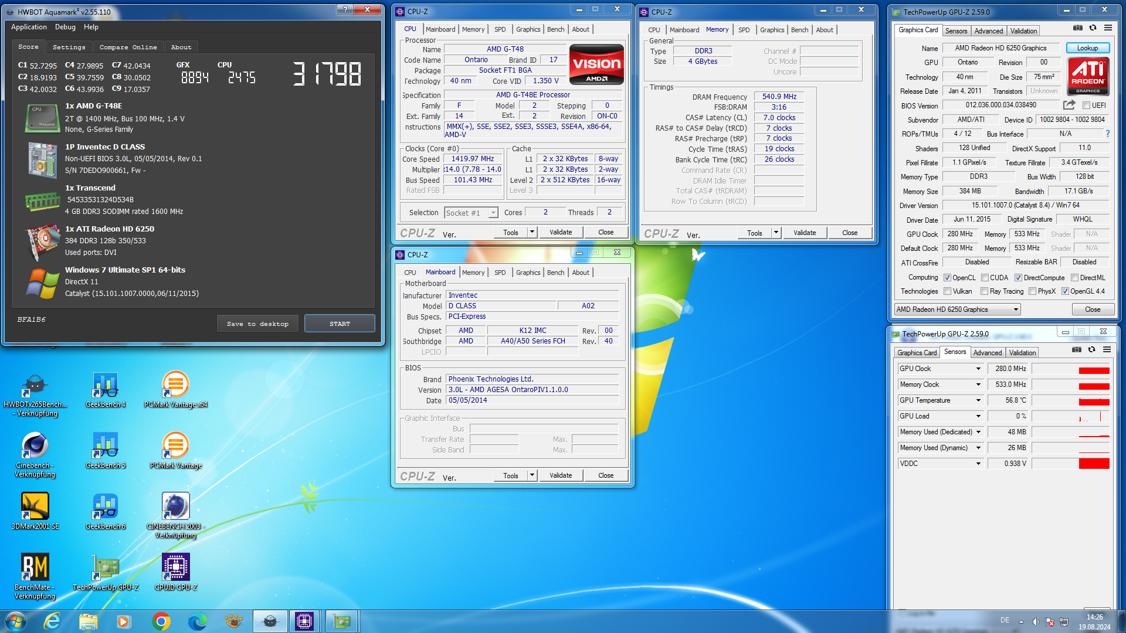The image size is (1126, 633).
Task: Toggle the Ray Tracing checkbox
Action: click(x=984, y=291)
